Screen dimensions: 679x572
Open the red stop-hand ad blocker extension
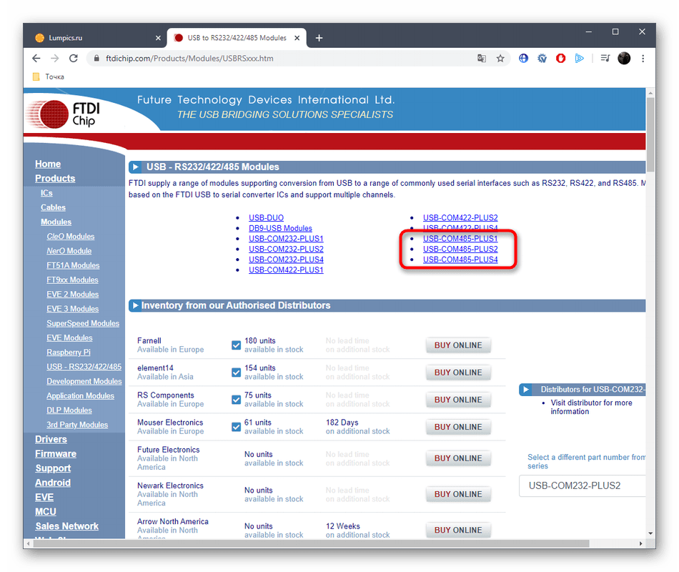click(x=561, y=59)
